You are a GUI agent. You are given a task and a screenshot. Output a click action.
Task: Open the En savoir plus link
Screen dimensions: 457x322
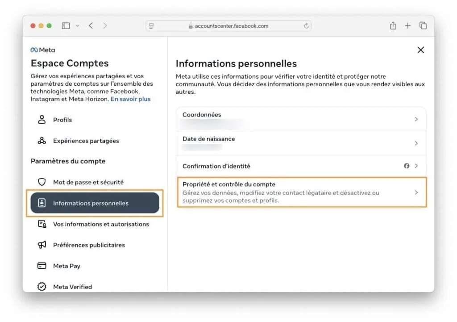(130, 99)
